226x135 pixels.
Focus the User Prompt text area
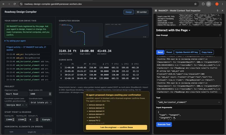pos(189,43)
